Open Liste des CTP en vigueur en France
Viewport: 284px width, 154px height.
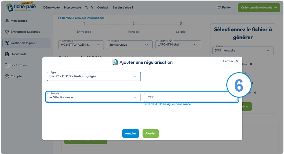pyautogui.click(x=167, y=104)
